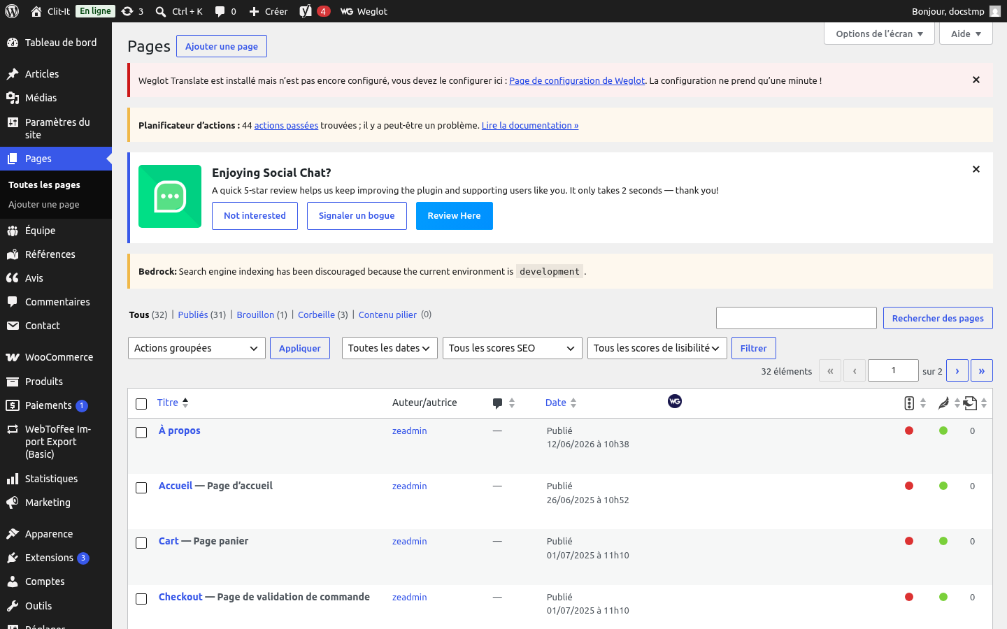Open the Médias library
The width and height of the screenshot is (1007, 629).
click(x=56, y=98)
